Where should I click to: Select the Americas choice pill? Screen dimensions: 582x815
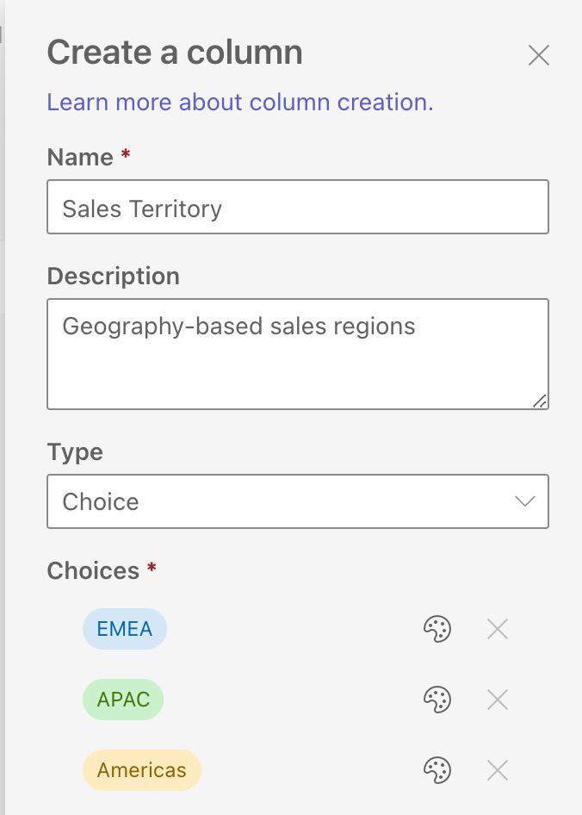[141, 770]
